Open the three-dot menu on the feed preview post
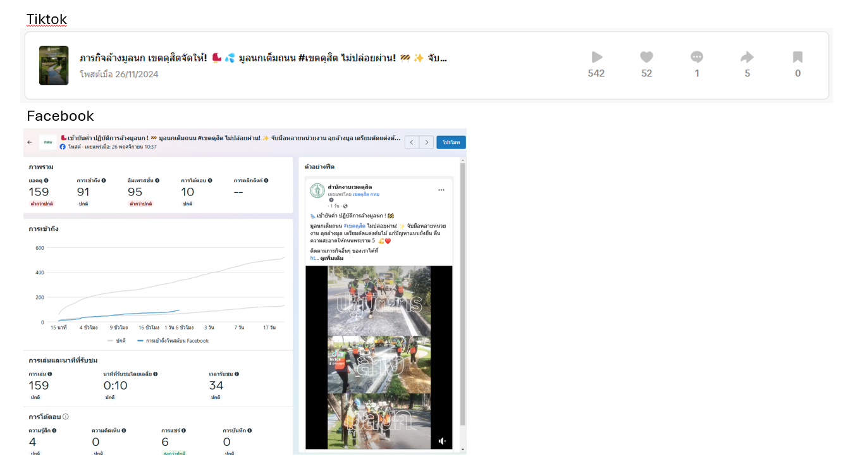Image resolution: width=841 pixels, height=473 pixels. tap(441, 190)
